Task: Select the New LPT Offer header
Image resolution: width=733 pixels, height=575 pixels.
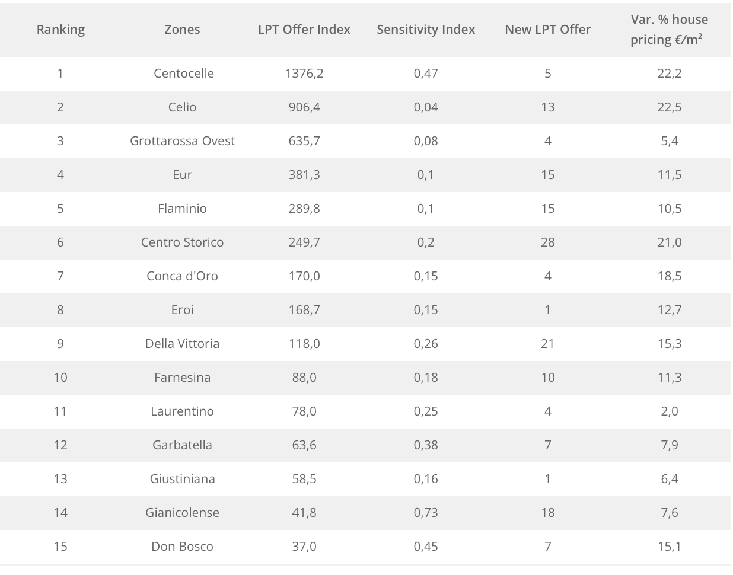Action: coord(547,30)
